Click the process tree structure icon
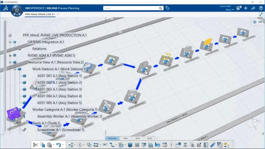The width and height of the screenshot is (265, 149). [x=71, y=145]
